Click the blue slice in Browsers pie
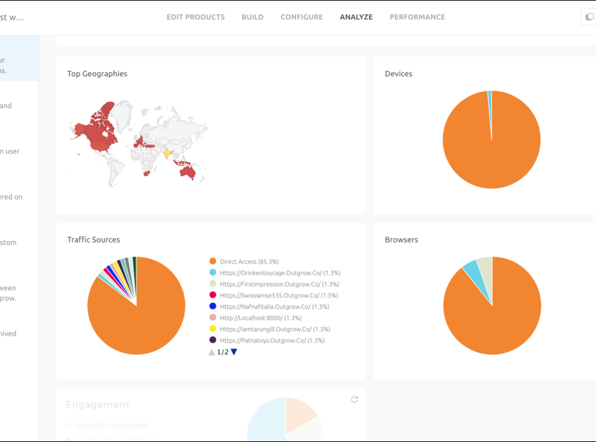The height and width of the screenshot is (442, 596). pyautogui.click(x=472, y=268)
